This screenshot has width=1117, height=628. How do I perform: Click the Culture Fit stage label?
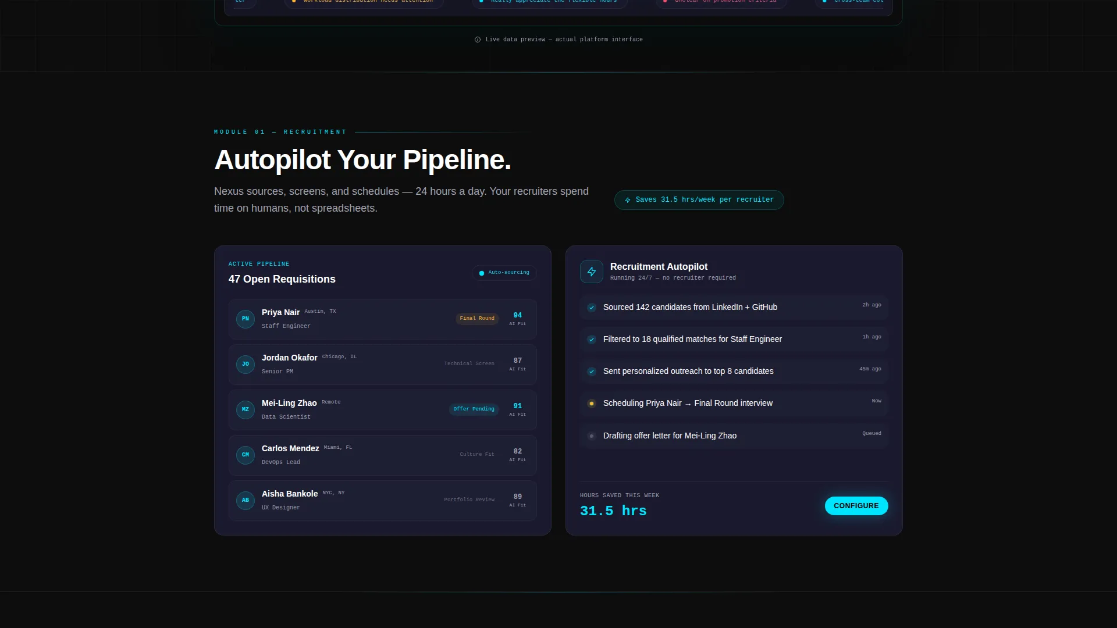[x=477, y=455]
